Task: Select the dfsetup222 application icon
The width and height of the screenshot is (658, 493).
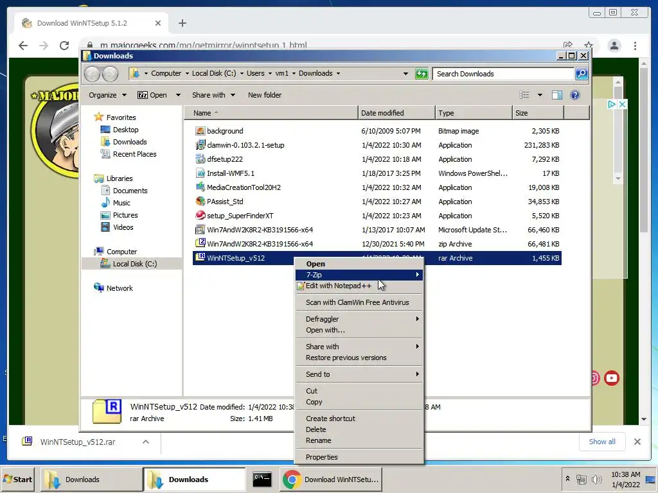Action: point(200,159)
